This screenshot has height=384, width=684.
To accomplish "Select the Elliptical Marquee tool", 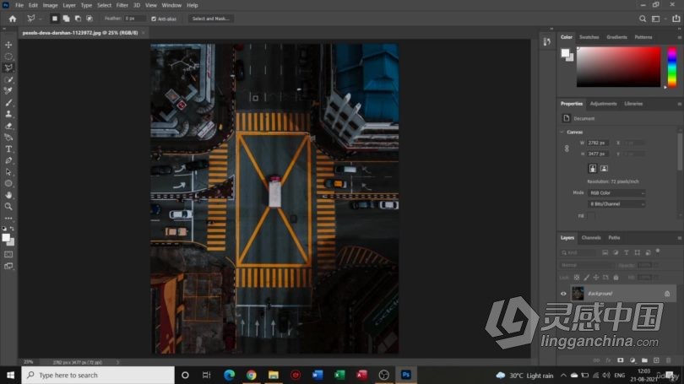I will click(x=8, y=57).
